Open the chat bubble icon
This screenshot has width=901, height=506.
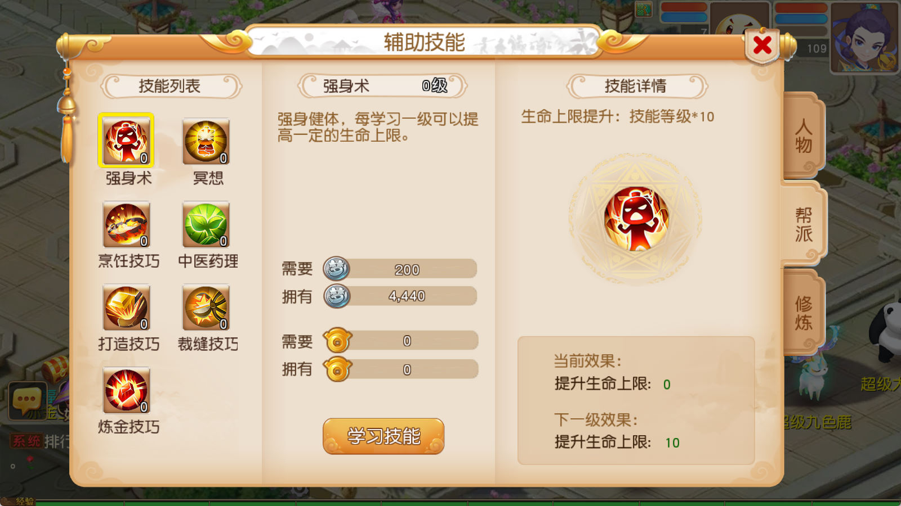[26, 400]
